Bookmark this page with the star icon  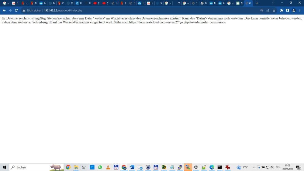pyautogui.click(x=274, y=10)
